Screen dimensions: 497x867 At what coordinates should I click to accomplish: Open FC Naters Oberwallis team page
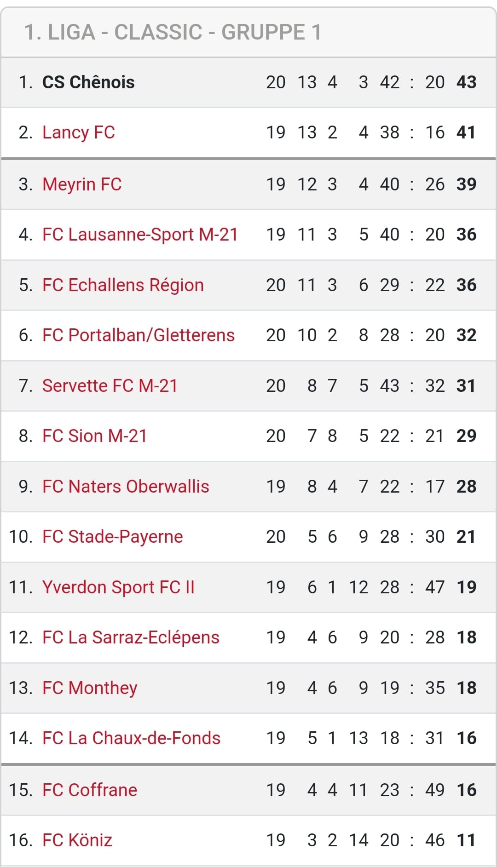coord(126,487)
